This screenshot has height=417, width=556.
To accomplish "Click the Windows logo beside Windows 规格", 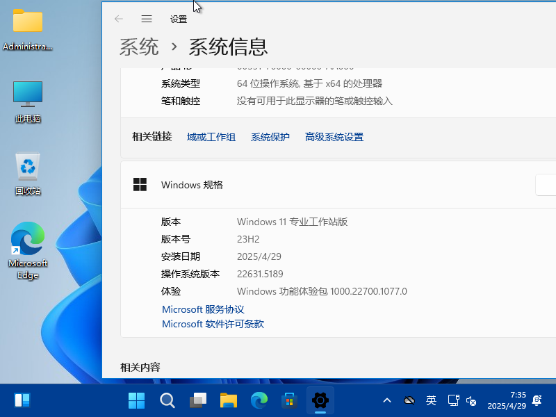I will point(140,184).
